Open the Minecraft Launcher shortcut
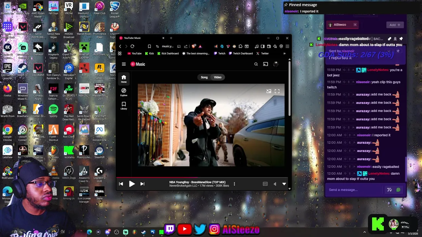This screenshot has width=422, height=237. [84, 50]
